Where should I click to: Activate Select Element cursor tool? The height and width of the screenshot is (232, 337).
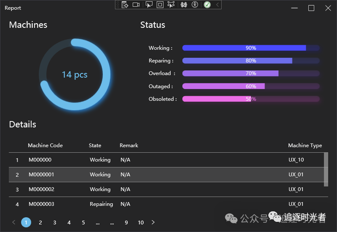(x=149, y=5)
